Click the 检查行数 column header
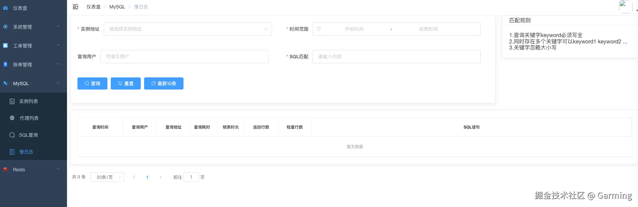 tap(295, 127)
